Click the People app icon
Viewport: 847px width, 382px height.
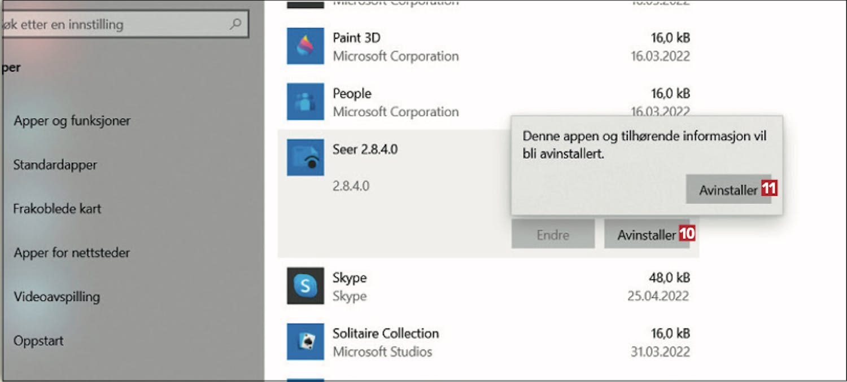305,102
